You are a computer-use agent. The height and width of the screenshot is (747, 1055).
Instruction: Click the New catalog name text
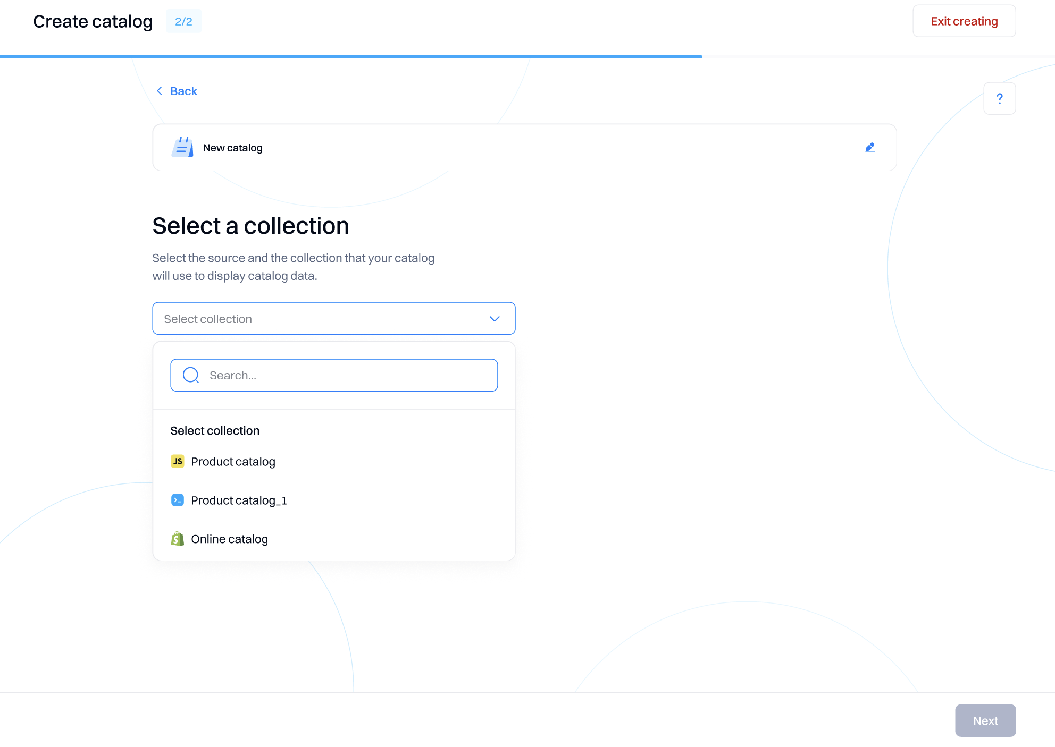pos(233,148)
